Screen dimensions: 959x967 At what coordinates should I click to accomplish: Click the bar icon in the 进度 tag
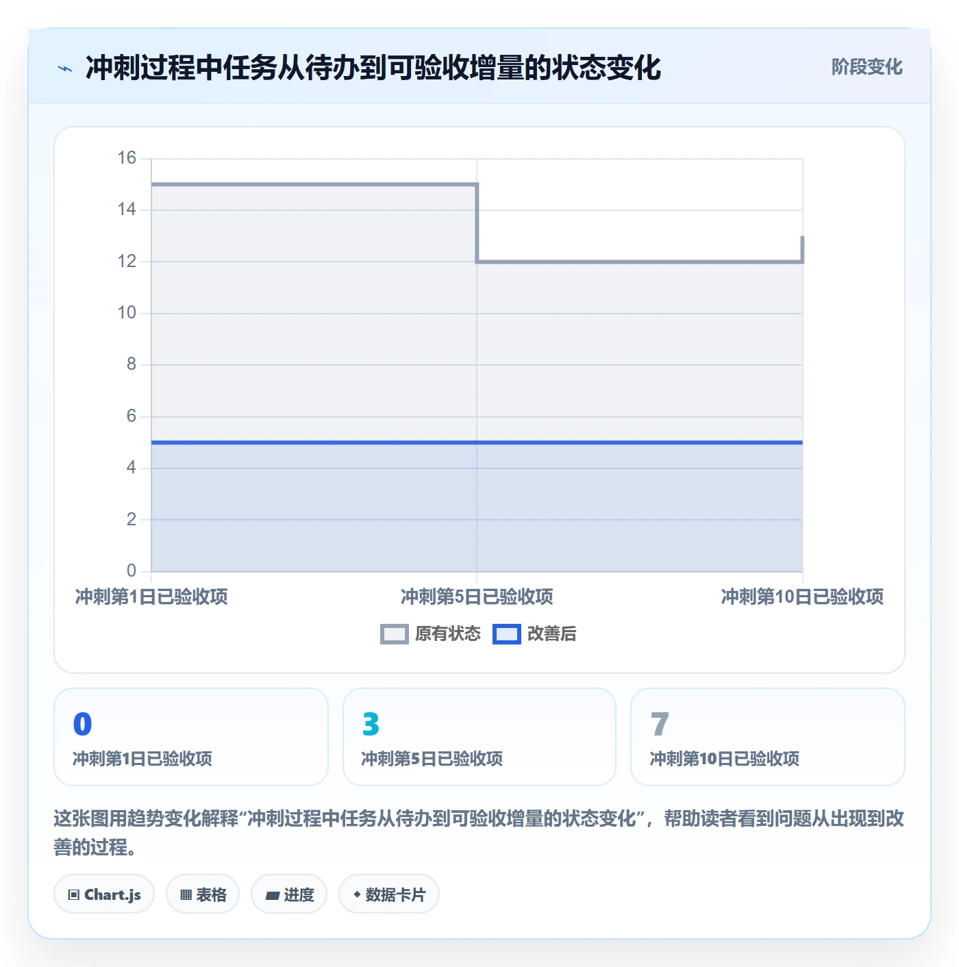(273, 895)
